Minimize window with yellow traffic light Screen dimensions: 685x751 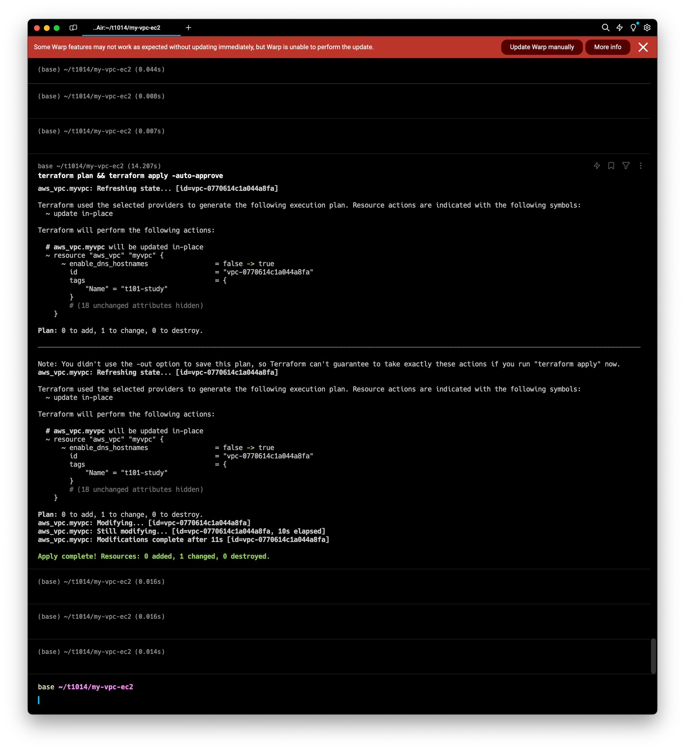pos(47,28)
